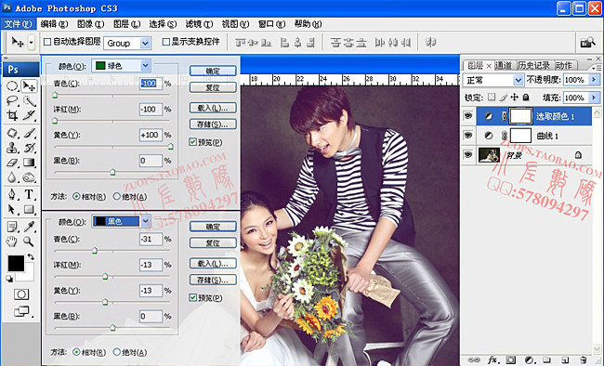Select the Path Selection tool
Viewport: 604px width, 366px height.
[x=12, y=209]
